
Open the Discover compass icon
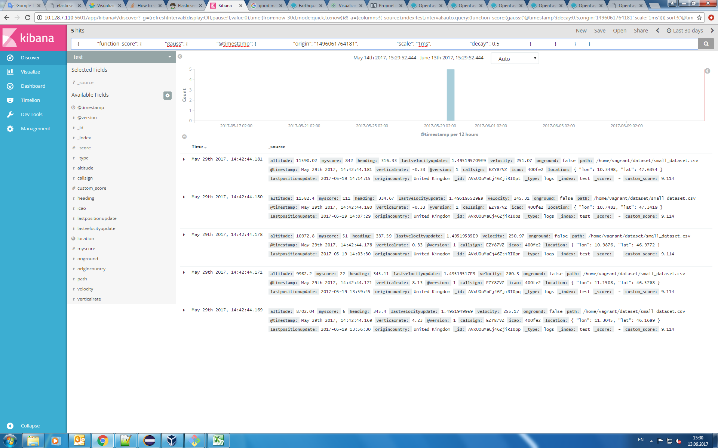point(10,57)
